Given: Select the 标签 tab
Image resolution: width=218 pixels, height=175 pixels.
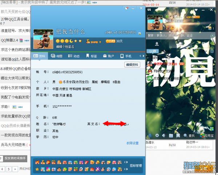Looking at the screenshot, I should 91,56.
